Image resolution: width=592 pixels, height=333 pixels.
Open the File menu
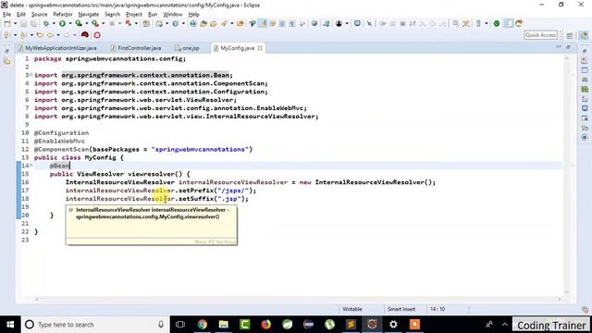[x=6, y=15]
